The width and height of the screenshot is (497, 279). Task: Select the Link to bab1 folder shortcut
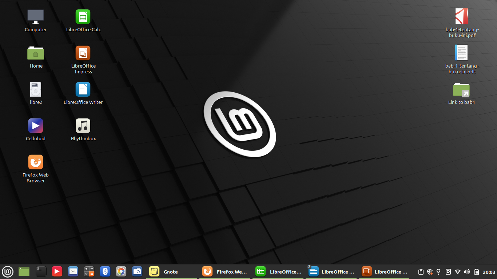point(461,90)
